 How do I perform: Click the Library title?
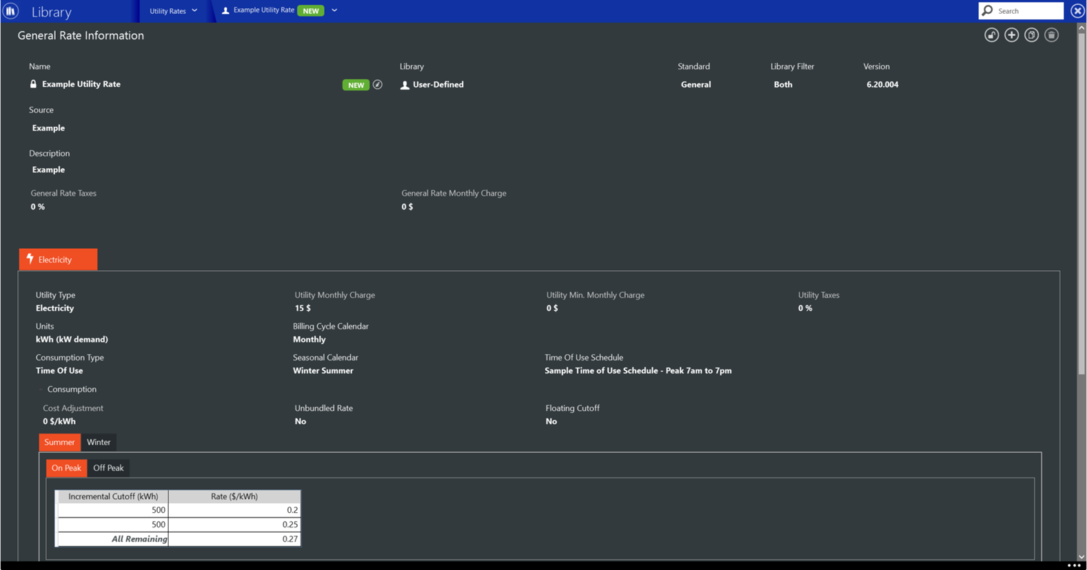click(x=51, y=12)
